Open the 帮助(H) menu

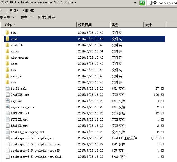pyautogui.click(x=28, y=10)
